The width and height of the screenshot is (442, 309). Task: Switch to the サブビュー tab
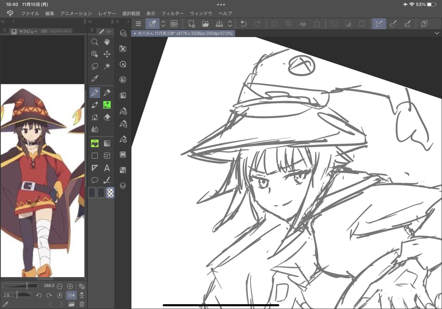coord(24,31)
